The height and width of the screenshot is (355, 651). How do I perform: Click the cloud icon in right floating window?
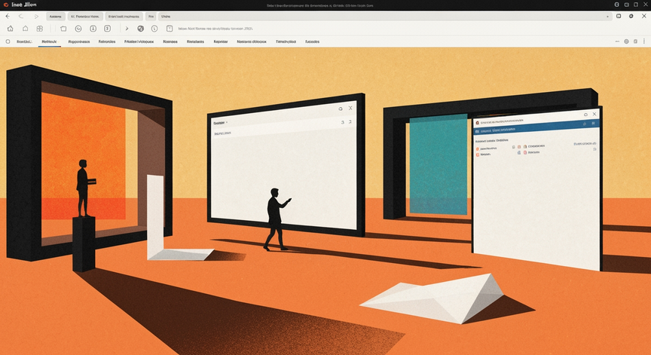tap(585, 115)
